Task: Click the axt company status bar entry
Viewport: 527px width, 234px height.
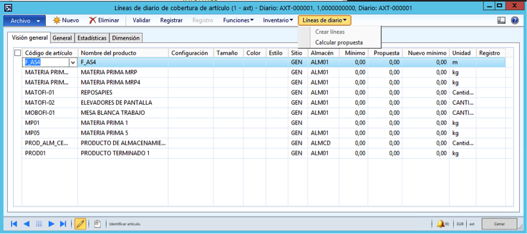Action: click(472, 223)
